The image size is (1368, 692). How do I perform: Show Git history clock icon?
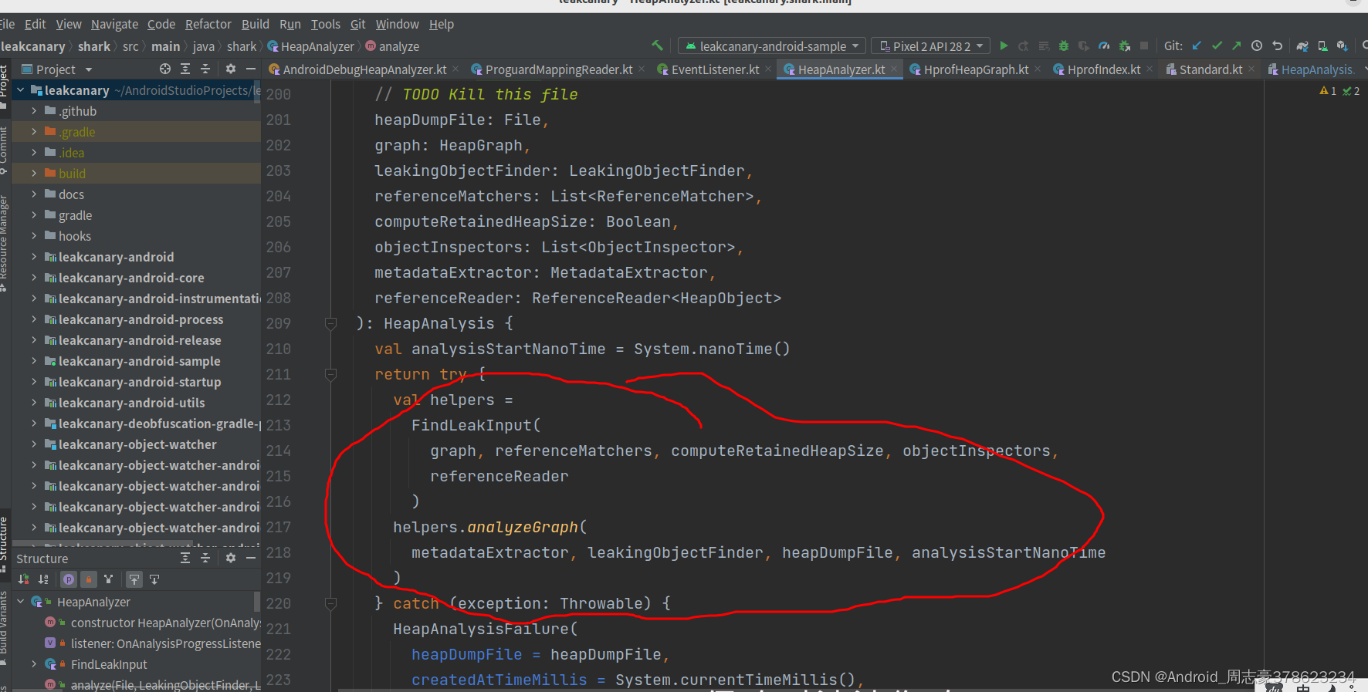(1257, 46)
